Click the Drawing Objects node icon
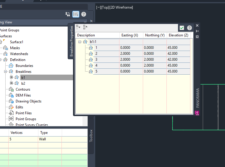 [11, 101]
